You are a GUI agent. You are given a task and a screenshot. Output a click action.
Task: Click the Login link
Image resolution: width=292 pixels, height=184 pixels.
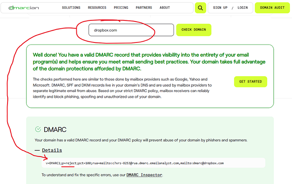coord(243,7)
